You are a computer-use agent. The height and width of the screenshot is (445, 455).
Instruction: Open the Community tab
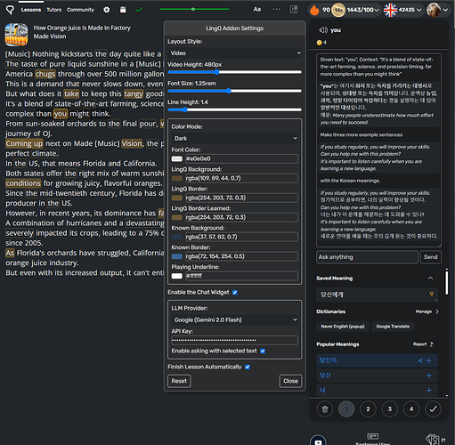[x=80, y=10]
